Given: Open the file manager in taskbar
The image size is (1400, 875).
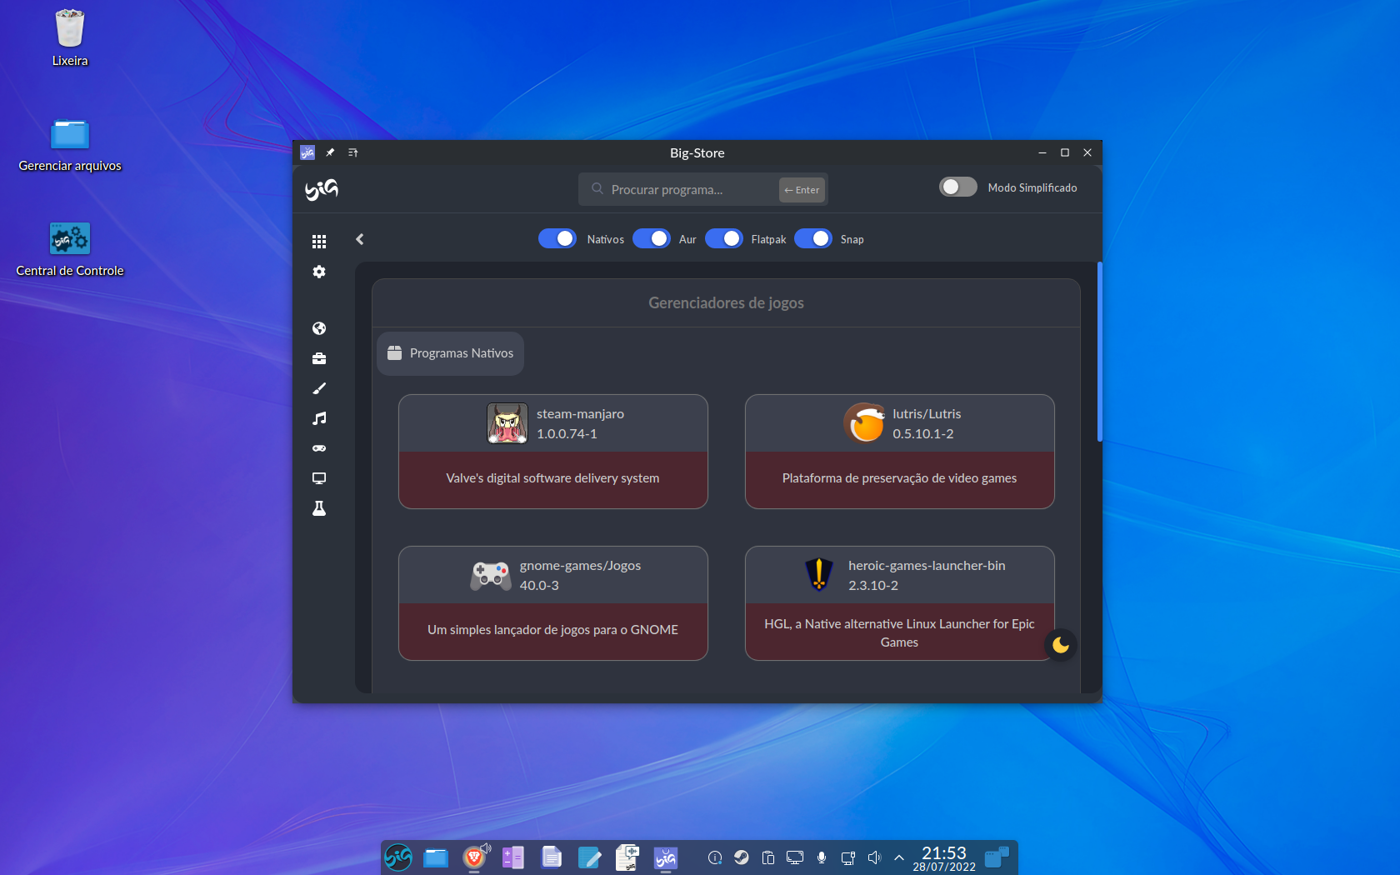Looking at the screenshot, I should pos(436,857).
